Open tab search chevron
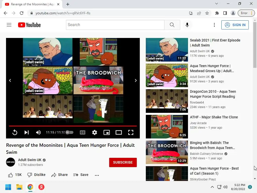 coord(217,4)
